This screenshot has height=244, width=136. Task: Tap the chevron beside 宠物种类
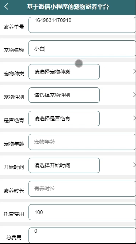click(x=134, y=72)
